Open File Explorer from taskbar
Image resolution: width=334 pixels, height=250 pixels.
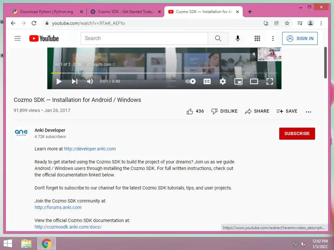26,243
